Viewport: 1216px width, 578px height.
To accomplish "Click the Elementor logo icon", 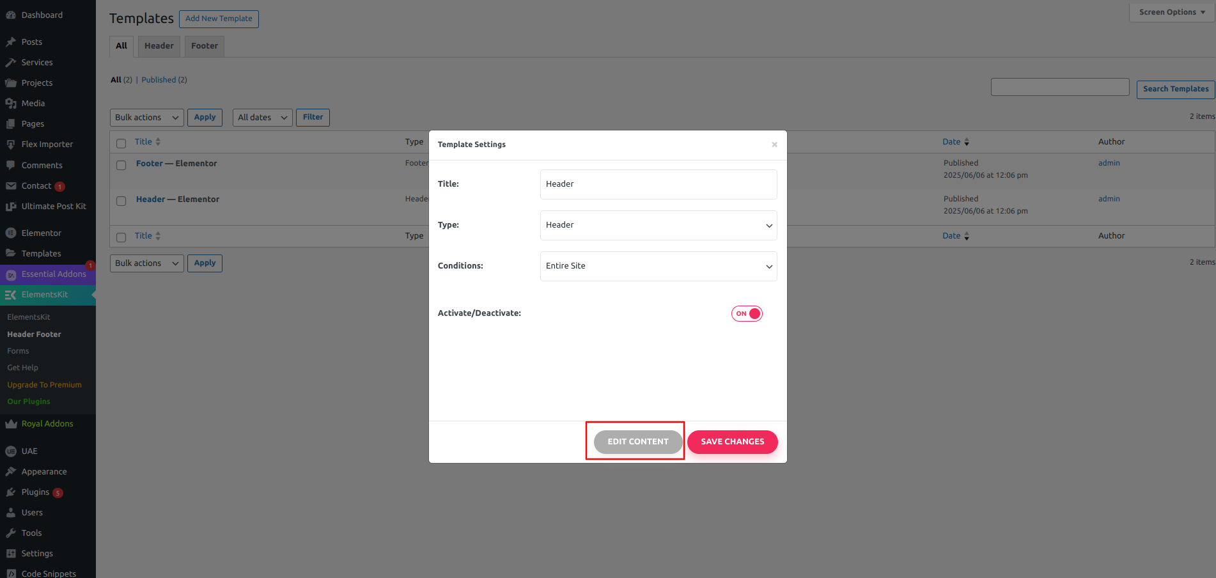I will point(11,233).
